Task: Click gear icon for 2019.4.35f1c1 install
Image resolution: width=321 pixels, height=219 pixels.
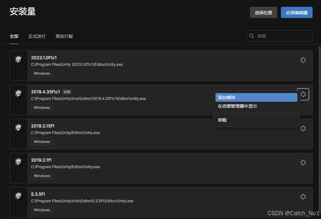Action: coord(303,94)
